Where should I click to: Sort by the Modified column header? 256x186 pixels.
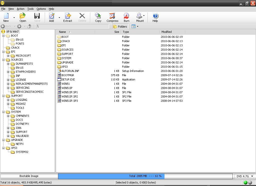[172, 32]
